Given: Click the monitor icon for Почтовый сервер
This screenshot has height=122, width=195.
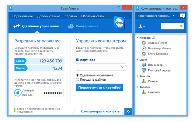Looking at the screenshot, I should tap(144, 70).
